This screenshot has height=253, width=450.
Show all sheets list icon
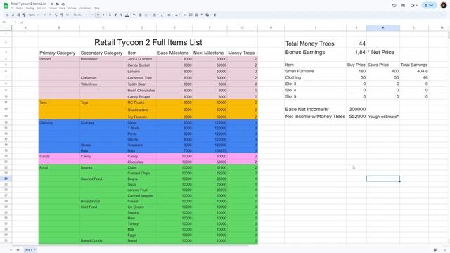pyautogui.click(x=18, y=250)
